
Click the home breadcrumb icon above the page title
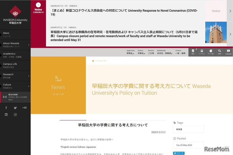coord(93,60)
